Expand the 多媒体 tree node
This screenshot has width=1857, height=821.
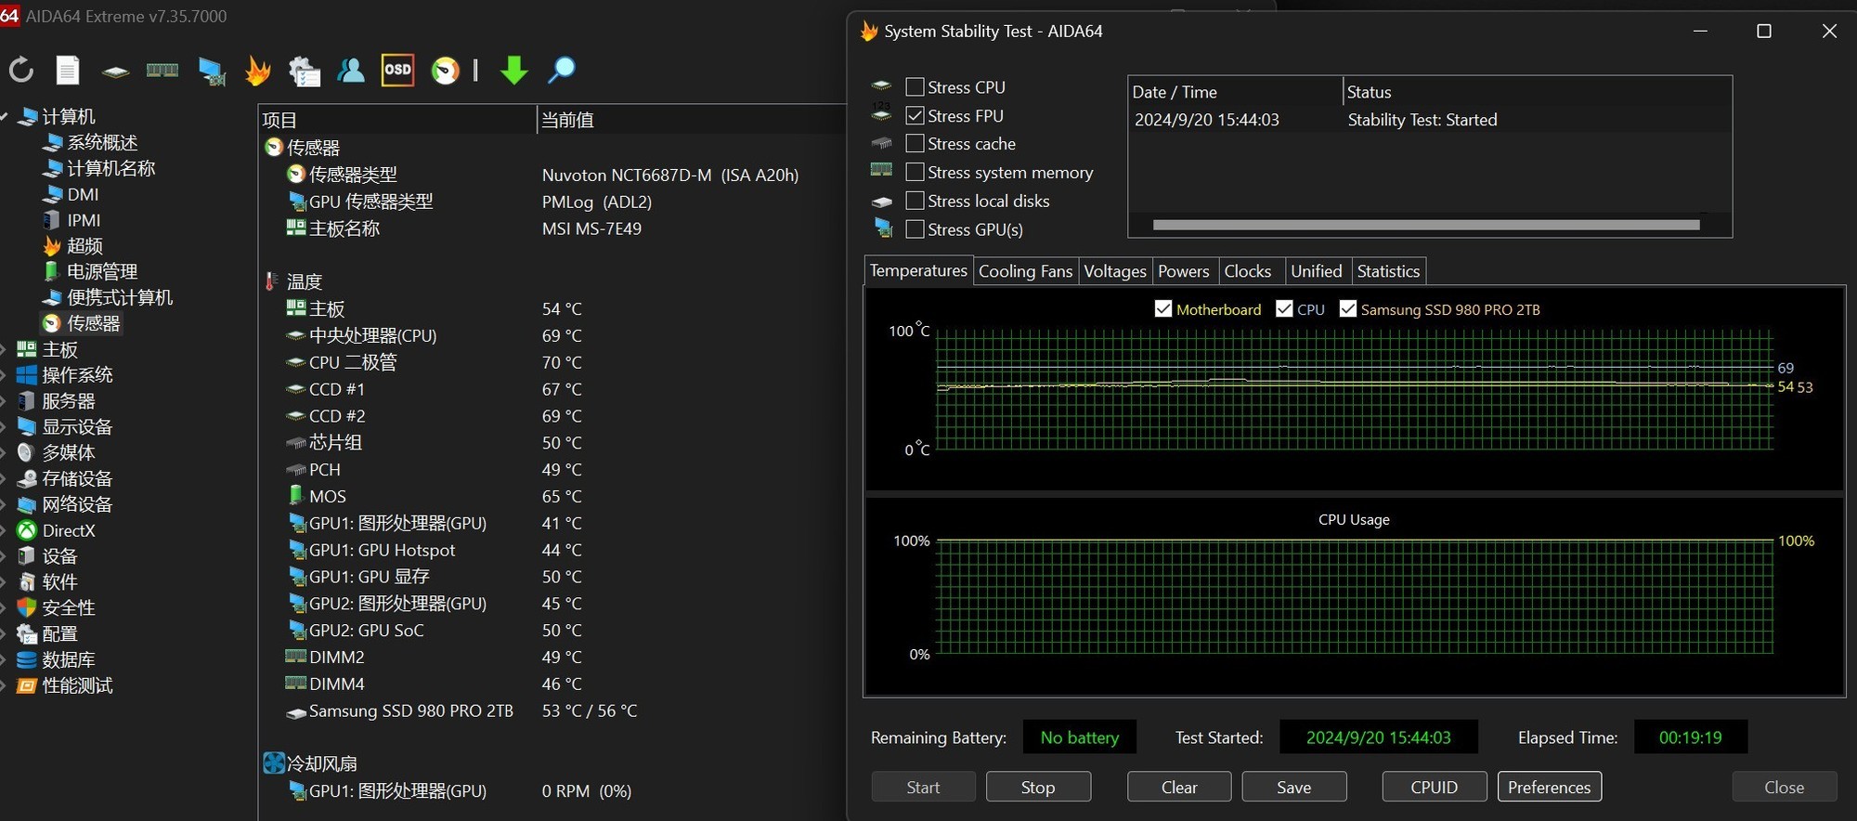(x=4, y=452)
